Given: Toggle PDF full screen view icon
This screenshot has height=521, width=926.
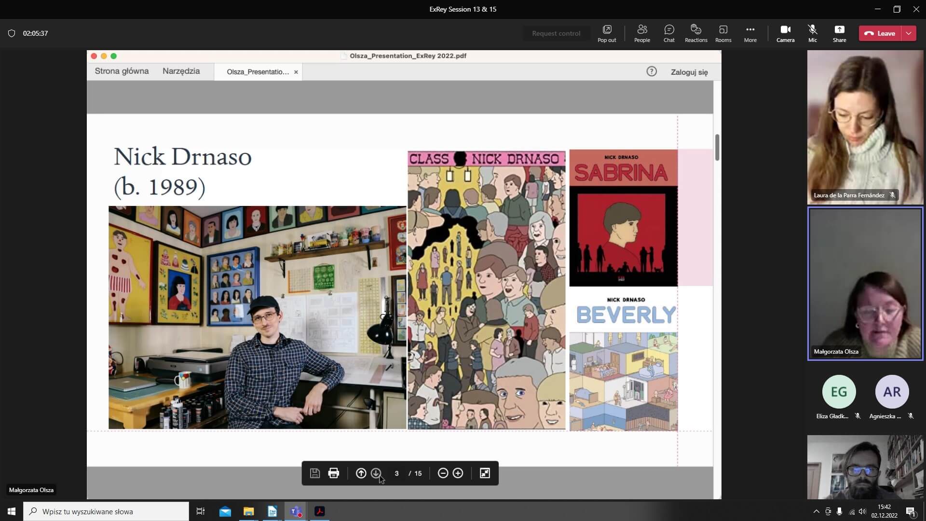Looking at the screenshot, I should (485, 473).
